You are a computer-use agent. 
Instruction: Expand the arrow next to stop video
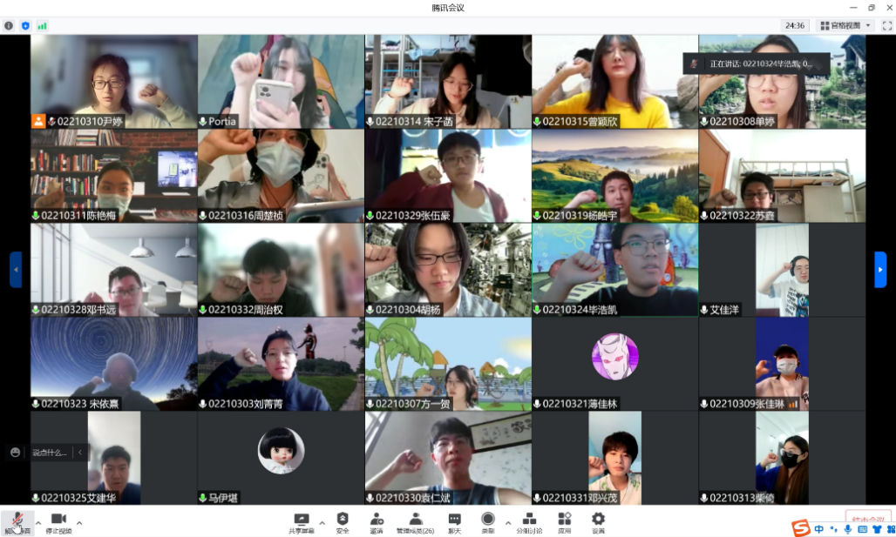(79, 522)
